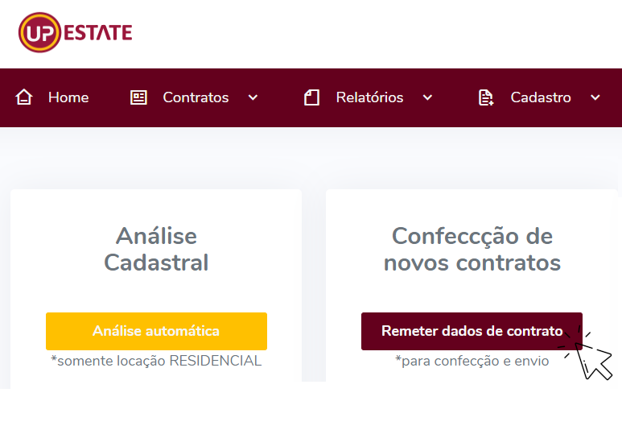Click the somente locação RESIDENCIAL note
The image size is (622, 430).
(156, 361)
